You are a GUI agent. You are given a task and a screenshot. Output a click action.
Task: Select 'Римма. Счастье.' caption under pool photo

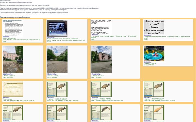pyautogui.click(x=150, y=63)
